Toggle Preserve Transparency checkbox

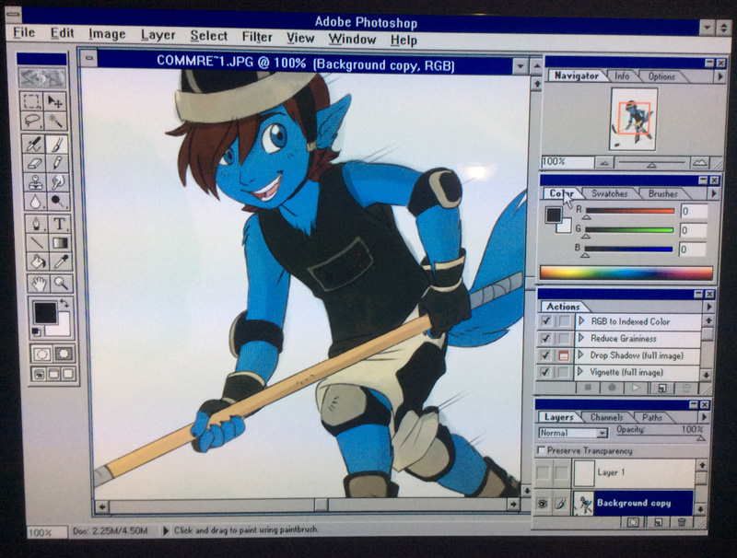tap(541, 450)
